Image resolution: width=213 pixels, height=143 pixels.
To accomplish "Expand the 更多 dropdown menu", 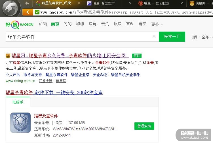I will 157,24.
